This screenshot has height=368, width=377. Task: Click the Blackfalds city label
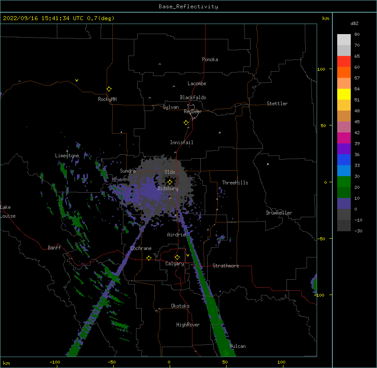coord(193,97)
